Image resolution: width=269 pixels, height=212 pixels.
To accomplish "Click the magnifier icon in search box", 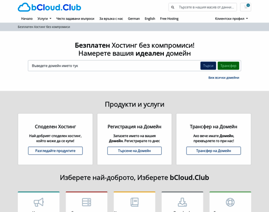I will coord(173,7).
